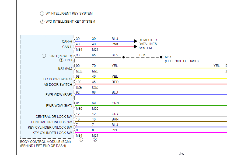The width and height of the screenshot is (227, 155).
Task: Click the BRN wire color label
Action: (x=115, y=119)
